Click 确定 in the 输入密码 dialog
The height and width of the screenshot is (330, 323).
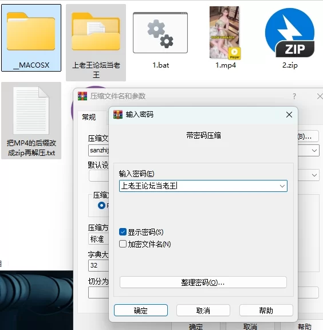(141, 310)
